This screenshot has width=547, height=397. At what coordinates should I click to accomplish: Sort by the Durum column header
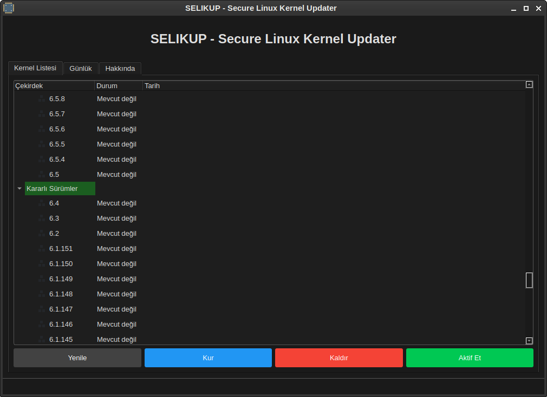pos(118,85)
